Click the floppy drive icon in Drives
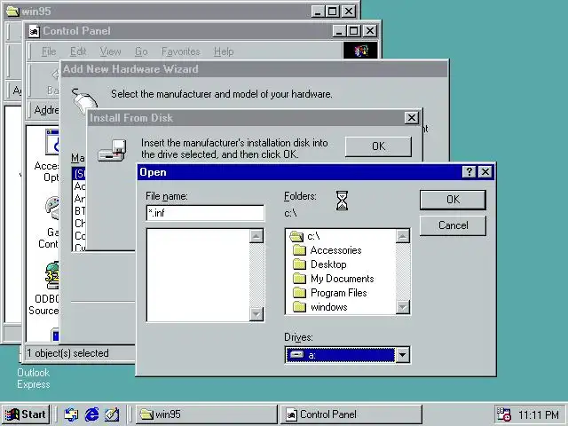Screen dimensions: 568x426 297,354
